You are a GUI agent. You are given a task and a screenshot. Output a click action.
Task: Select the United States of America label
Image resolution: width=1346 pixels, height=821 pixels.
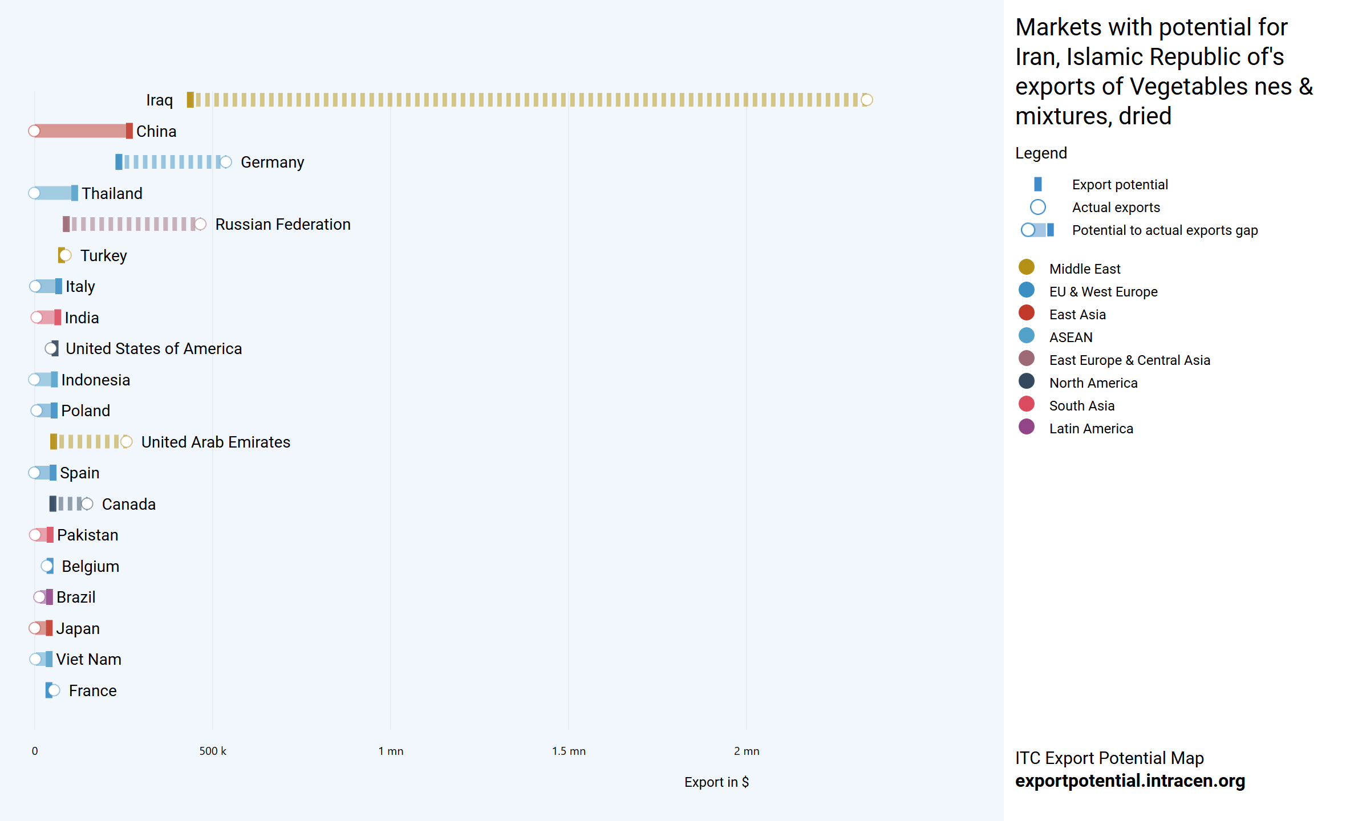click(153, 348)
